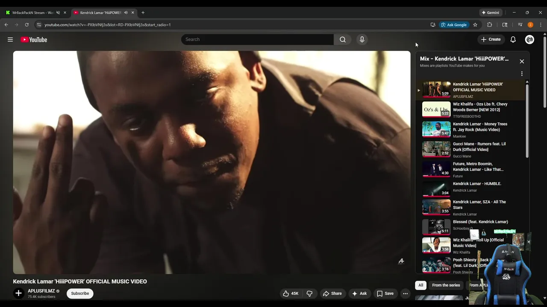Focus the YouTube search field
Viewport: 547px width, 307px height.
[x=257, y=40]
